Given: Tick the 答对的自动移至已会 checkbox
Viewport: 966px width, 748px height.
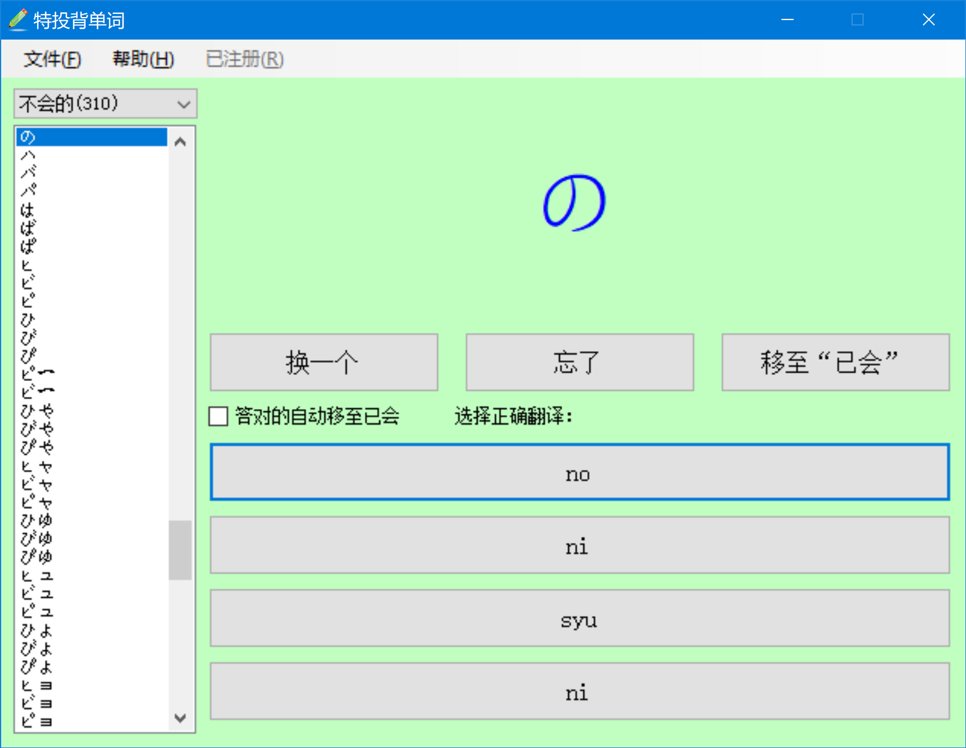Looking at the screenshot, I should point(218,416).
